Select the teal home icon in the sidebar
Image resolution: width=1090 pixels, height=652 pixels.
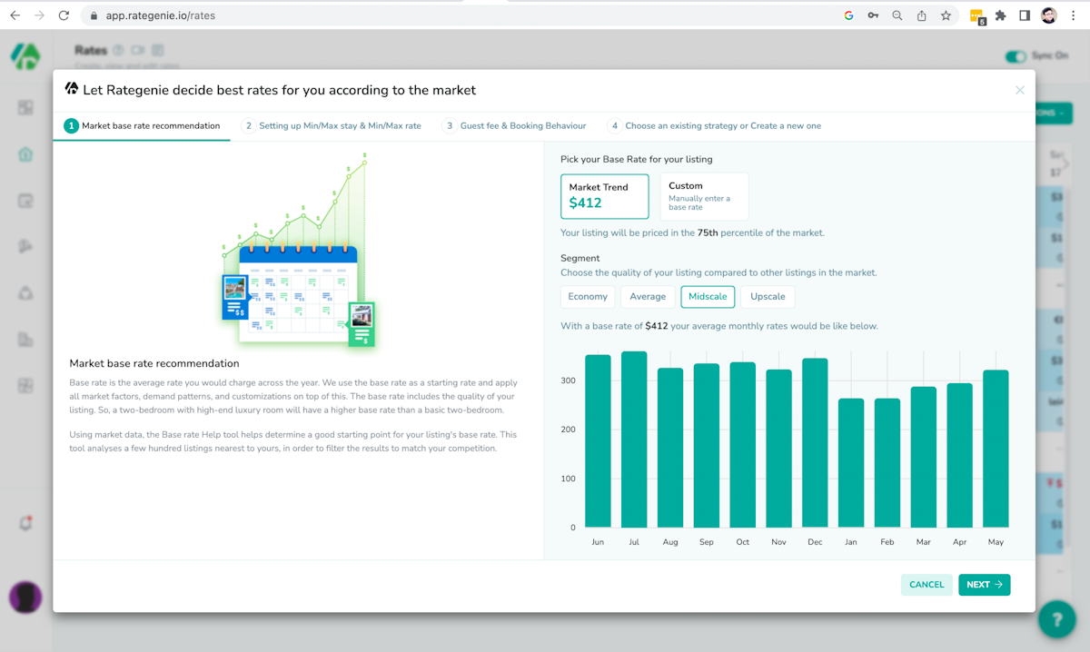pyautogui.click(x=25, y=154)
